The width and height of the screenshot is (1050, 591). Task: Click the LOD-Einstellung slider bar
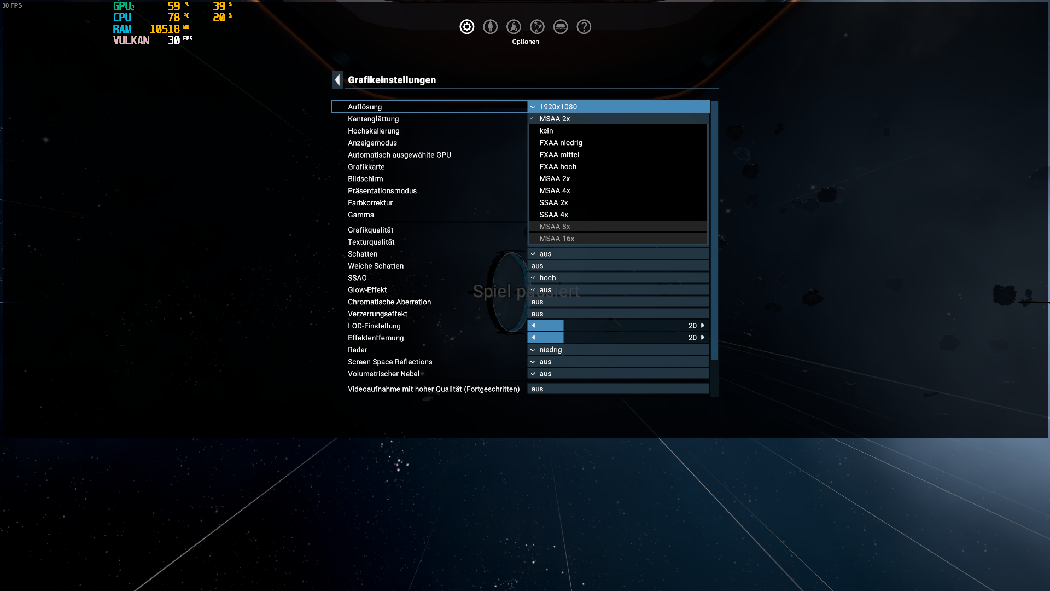[x=618, y=326]
